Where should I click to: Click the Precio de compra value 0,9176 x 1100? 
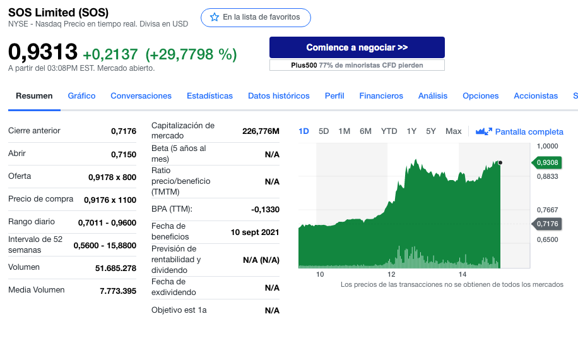pos(110,200)
